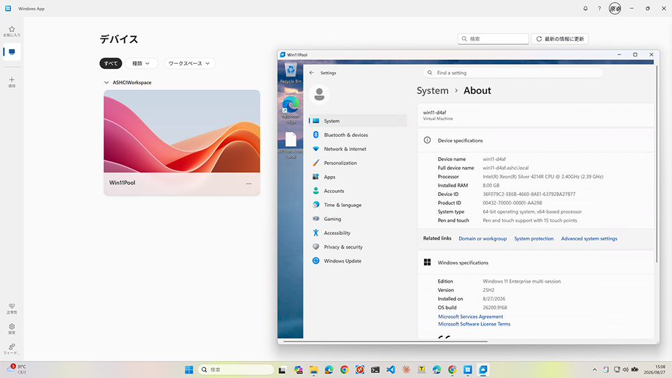Open Apps settings
The image size is (672, 378).
(x=358, y=177)
